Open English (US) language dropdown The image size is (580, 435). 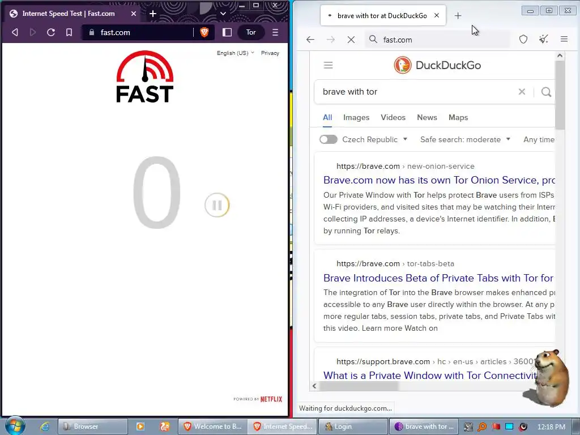235,53
